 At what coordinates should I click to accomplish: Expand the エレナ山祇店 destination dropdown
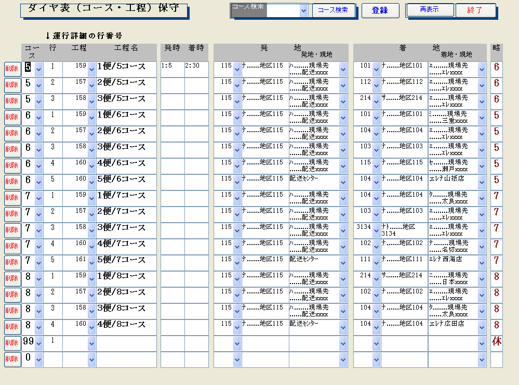tap(482, 183)
